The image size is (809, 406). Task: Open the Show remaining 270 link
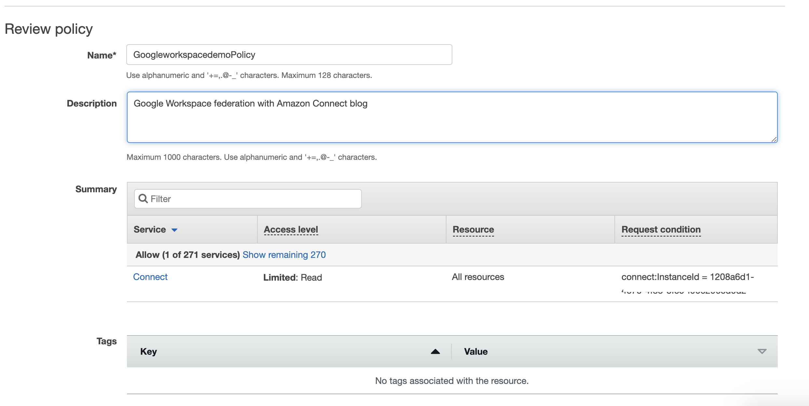pyautogui.click(x=284, y=255)
